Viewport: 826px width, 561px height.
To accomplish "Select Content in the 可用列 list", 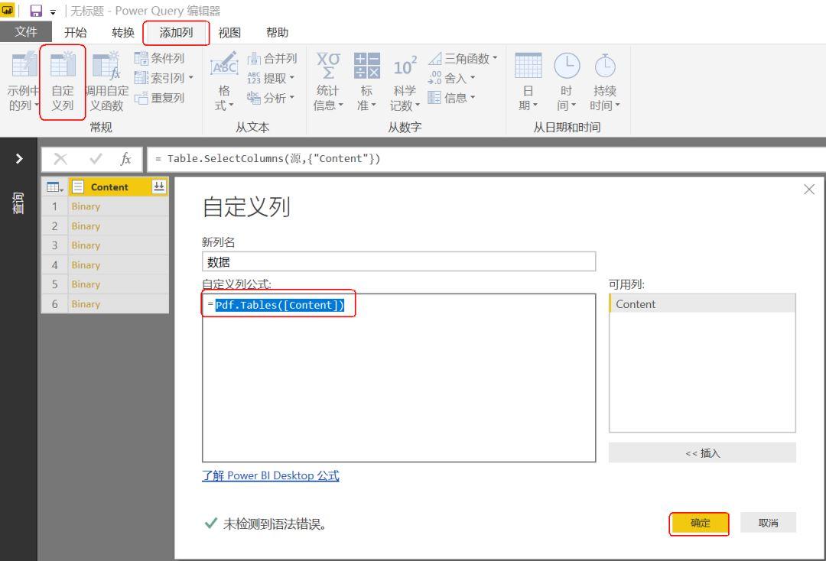I will pos(702,303).
